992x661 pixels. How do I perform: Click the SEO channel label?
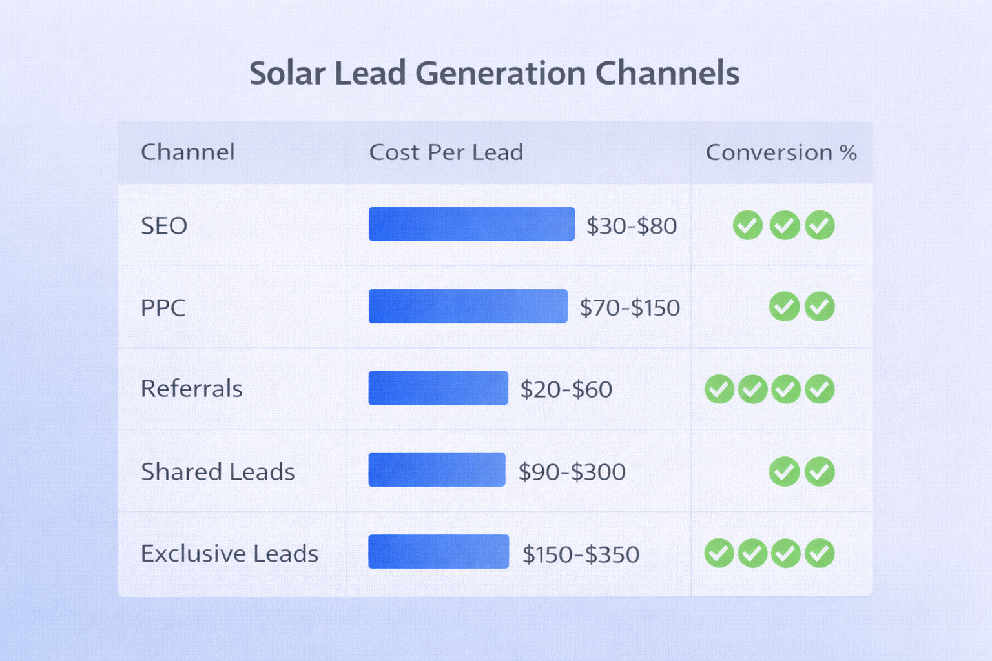164,226
